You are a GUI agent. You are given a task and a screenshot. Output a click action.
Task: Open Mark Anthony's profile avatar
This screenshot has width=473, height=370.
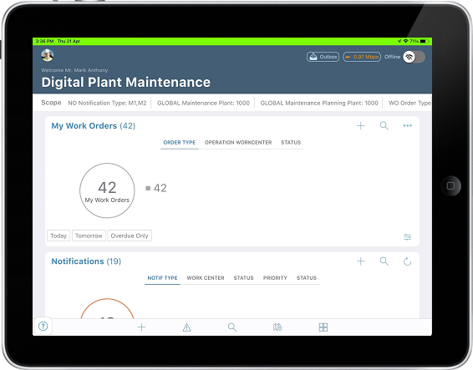[48, 55]
